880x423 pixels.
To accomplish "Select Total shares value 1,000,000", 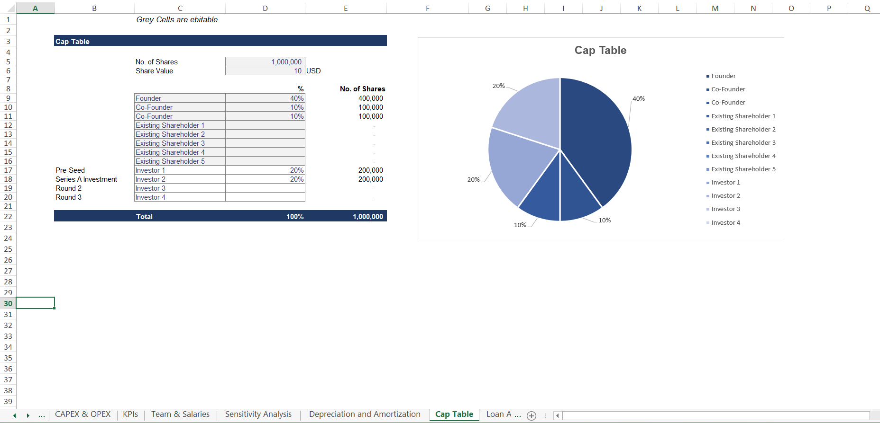I will pyautogui.click(x=368, y=217).
